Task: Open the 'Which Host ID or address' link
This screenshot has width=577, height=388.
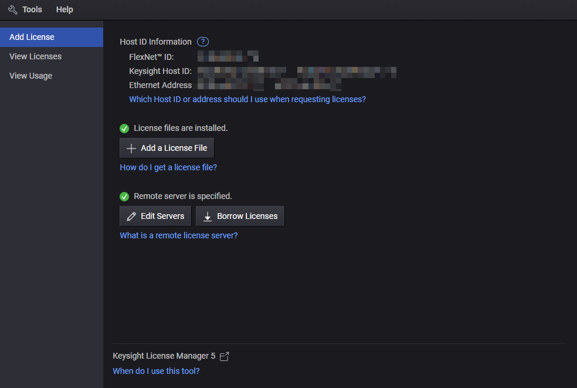Action: coord(247,99)
